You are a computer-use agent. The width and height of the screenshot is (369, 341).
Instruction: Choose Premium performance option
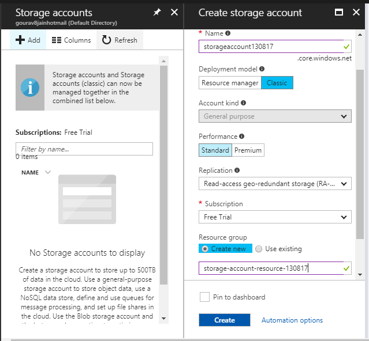click(248, 150)
